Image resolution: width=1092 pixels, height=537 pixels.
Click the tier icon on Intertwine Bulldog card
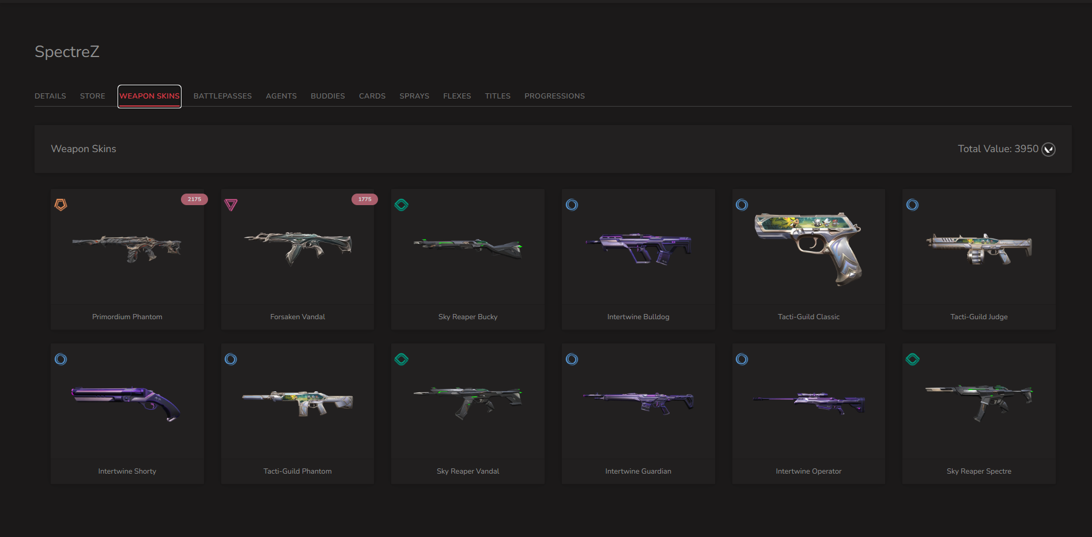tap(572, 205)
